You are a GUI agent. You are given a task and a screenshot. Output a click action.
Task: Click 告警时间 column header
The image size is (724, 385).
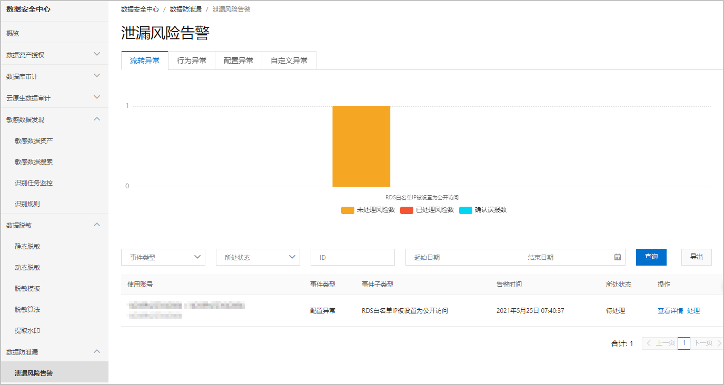tap(509, 284)
